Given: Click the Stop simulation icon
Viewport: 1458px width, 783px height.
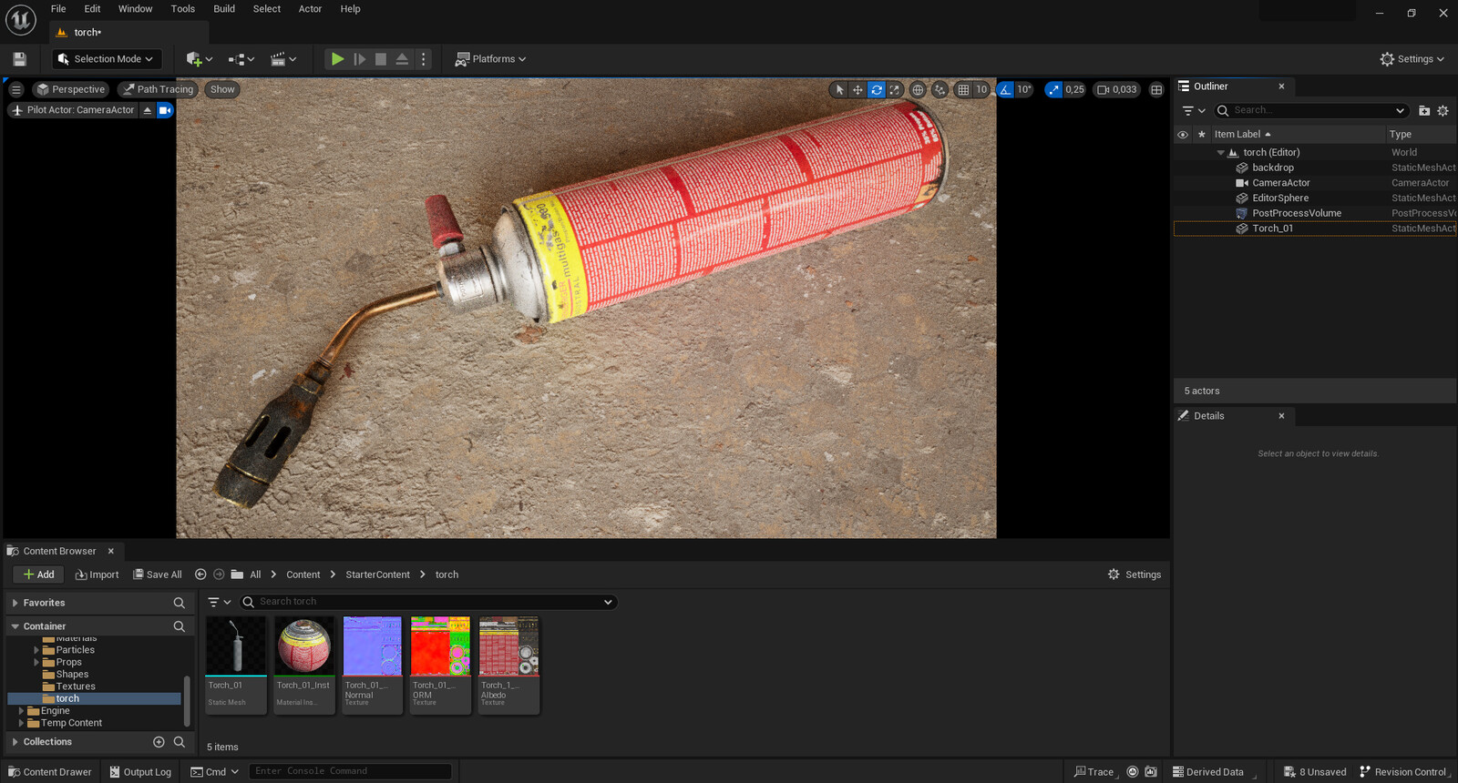Looking at the screenshot, I should point(381,59).
